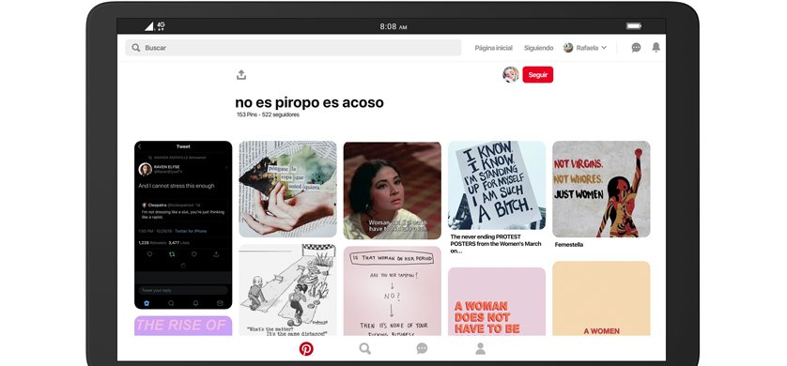Click the magnifier icon in Buscar field
Screen dimensions: 787x366
[136, 48]
